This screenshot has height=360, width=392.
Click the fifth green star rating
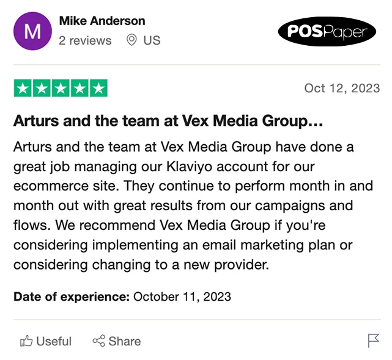click(x=98, y=88)
